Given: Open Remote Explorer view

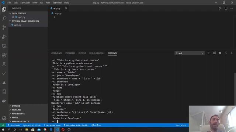Looking at the screenshot, I should click(x=4, y=46).
